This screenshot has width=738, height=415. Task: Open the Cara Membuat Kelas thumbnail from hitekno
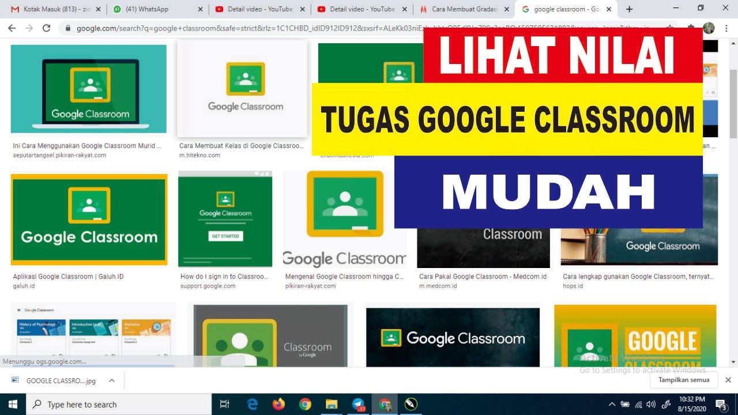click(242, 89)
